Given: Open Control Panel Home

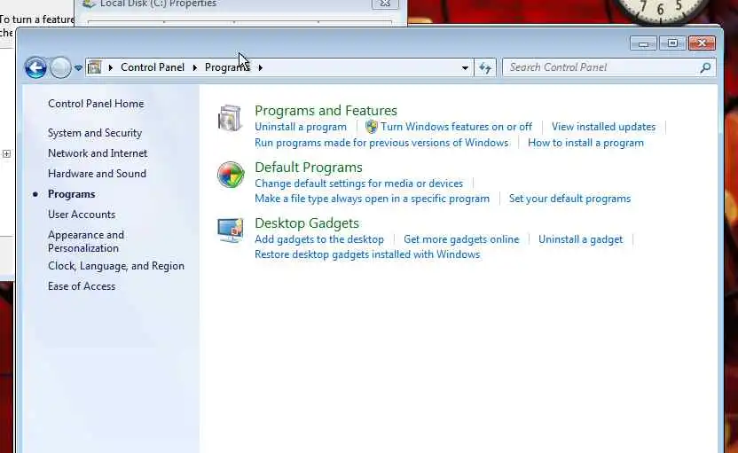Looking at the screenshot, I should [96, 104].
